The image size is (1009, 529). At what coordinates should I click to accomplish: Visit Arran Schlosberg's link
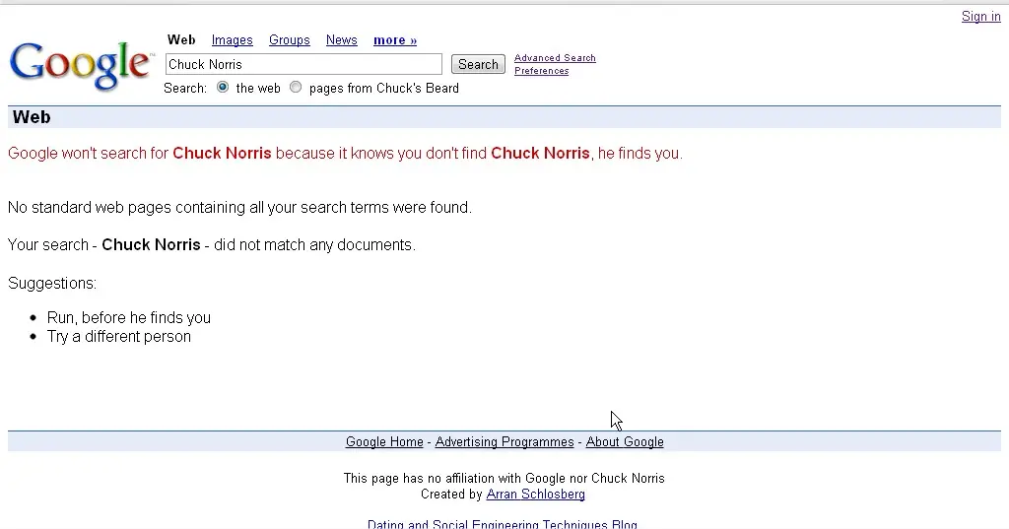click(x=535, y=495)
